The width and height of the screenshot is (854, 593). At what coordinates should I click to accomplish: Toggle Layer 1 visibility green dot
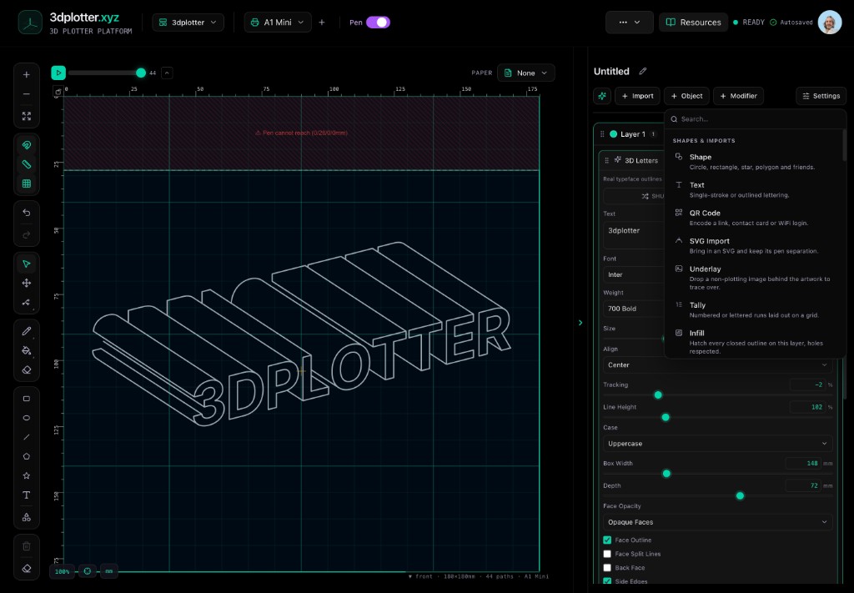[613, 134]
